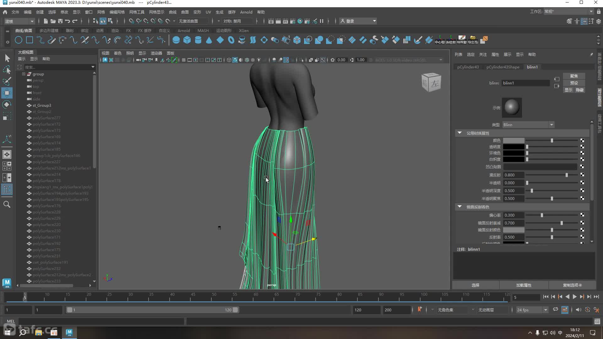Click the 镜面反射颜色 swatch
Image resolution: width=603 pixels, height=339 pixels.
pyautogui.click(x=513, y=230)
